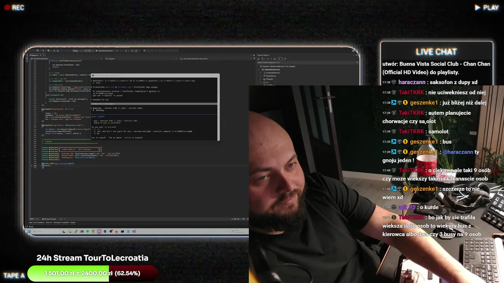Expand Properties tree node

[261, 79]
